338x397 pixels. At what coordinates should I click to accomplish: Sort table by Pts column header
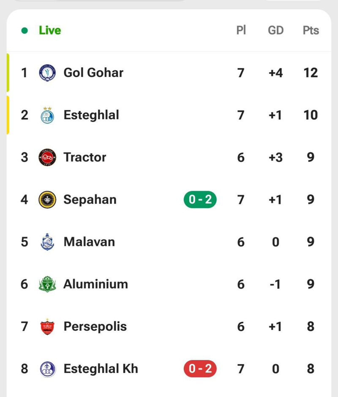click(311, 30)
